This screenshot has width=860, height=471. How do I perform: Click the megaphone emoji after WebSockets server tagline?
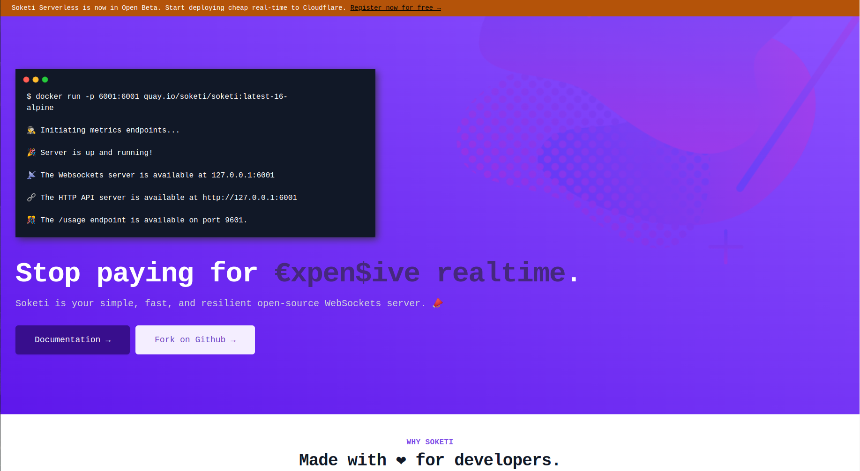coord(437,303)
